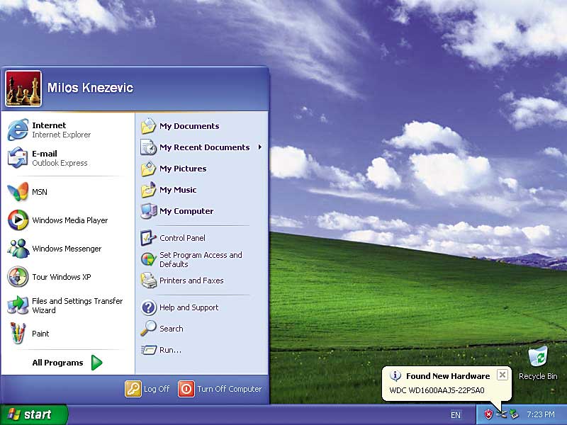
Task: Open the Recycle Bin on the desktop
Action: point(538,363)
